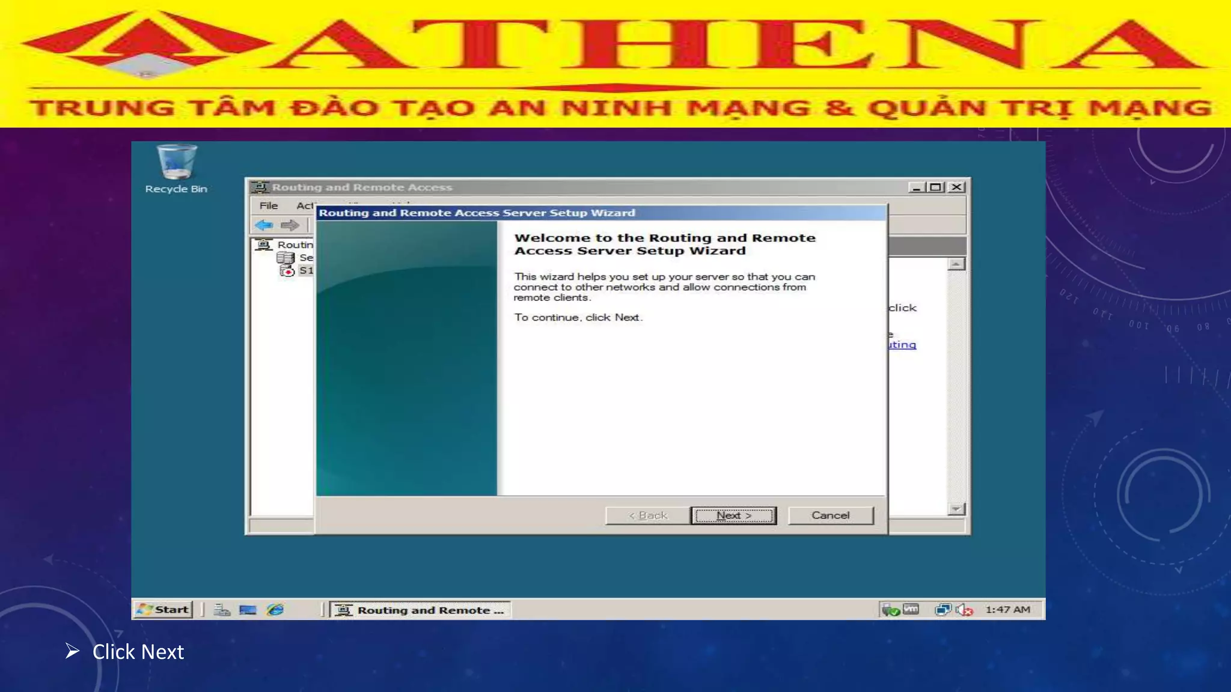Click Show Desktop quick launch icon

[248, 610]
